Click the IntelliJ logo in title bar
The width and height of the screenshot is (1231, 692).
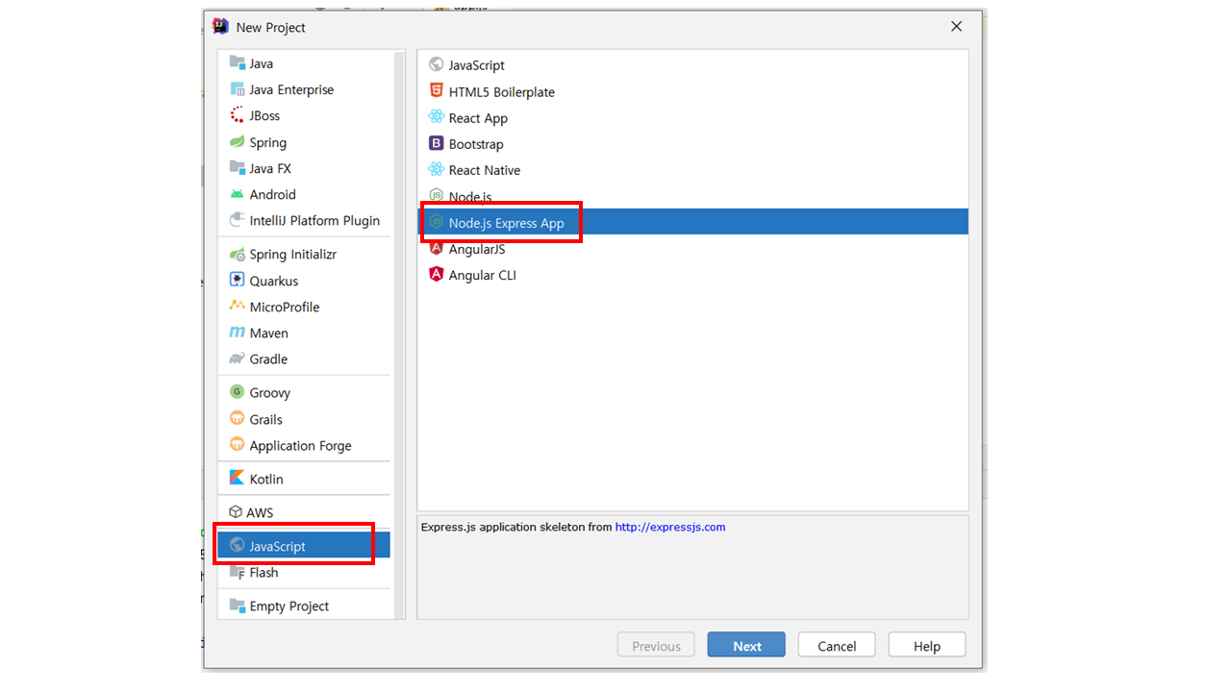click(x=220, y=26)
